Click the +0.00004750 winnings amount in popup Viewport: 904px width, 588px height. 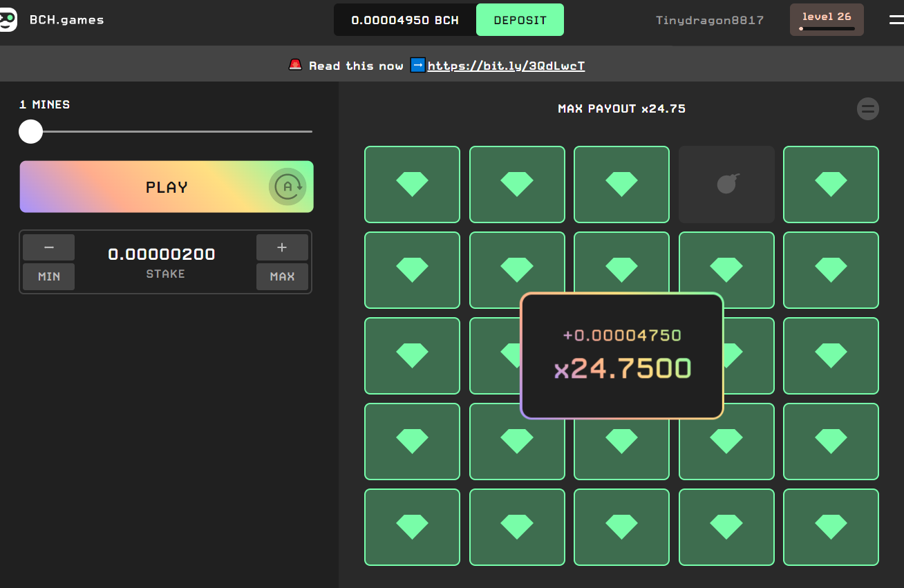pyautogui.click(x=622, y=335)
